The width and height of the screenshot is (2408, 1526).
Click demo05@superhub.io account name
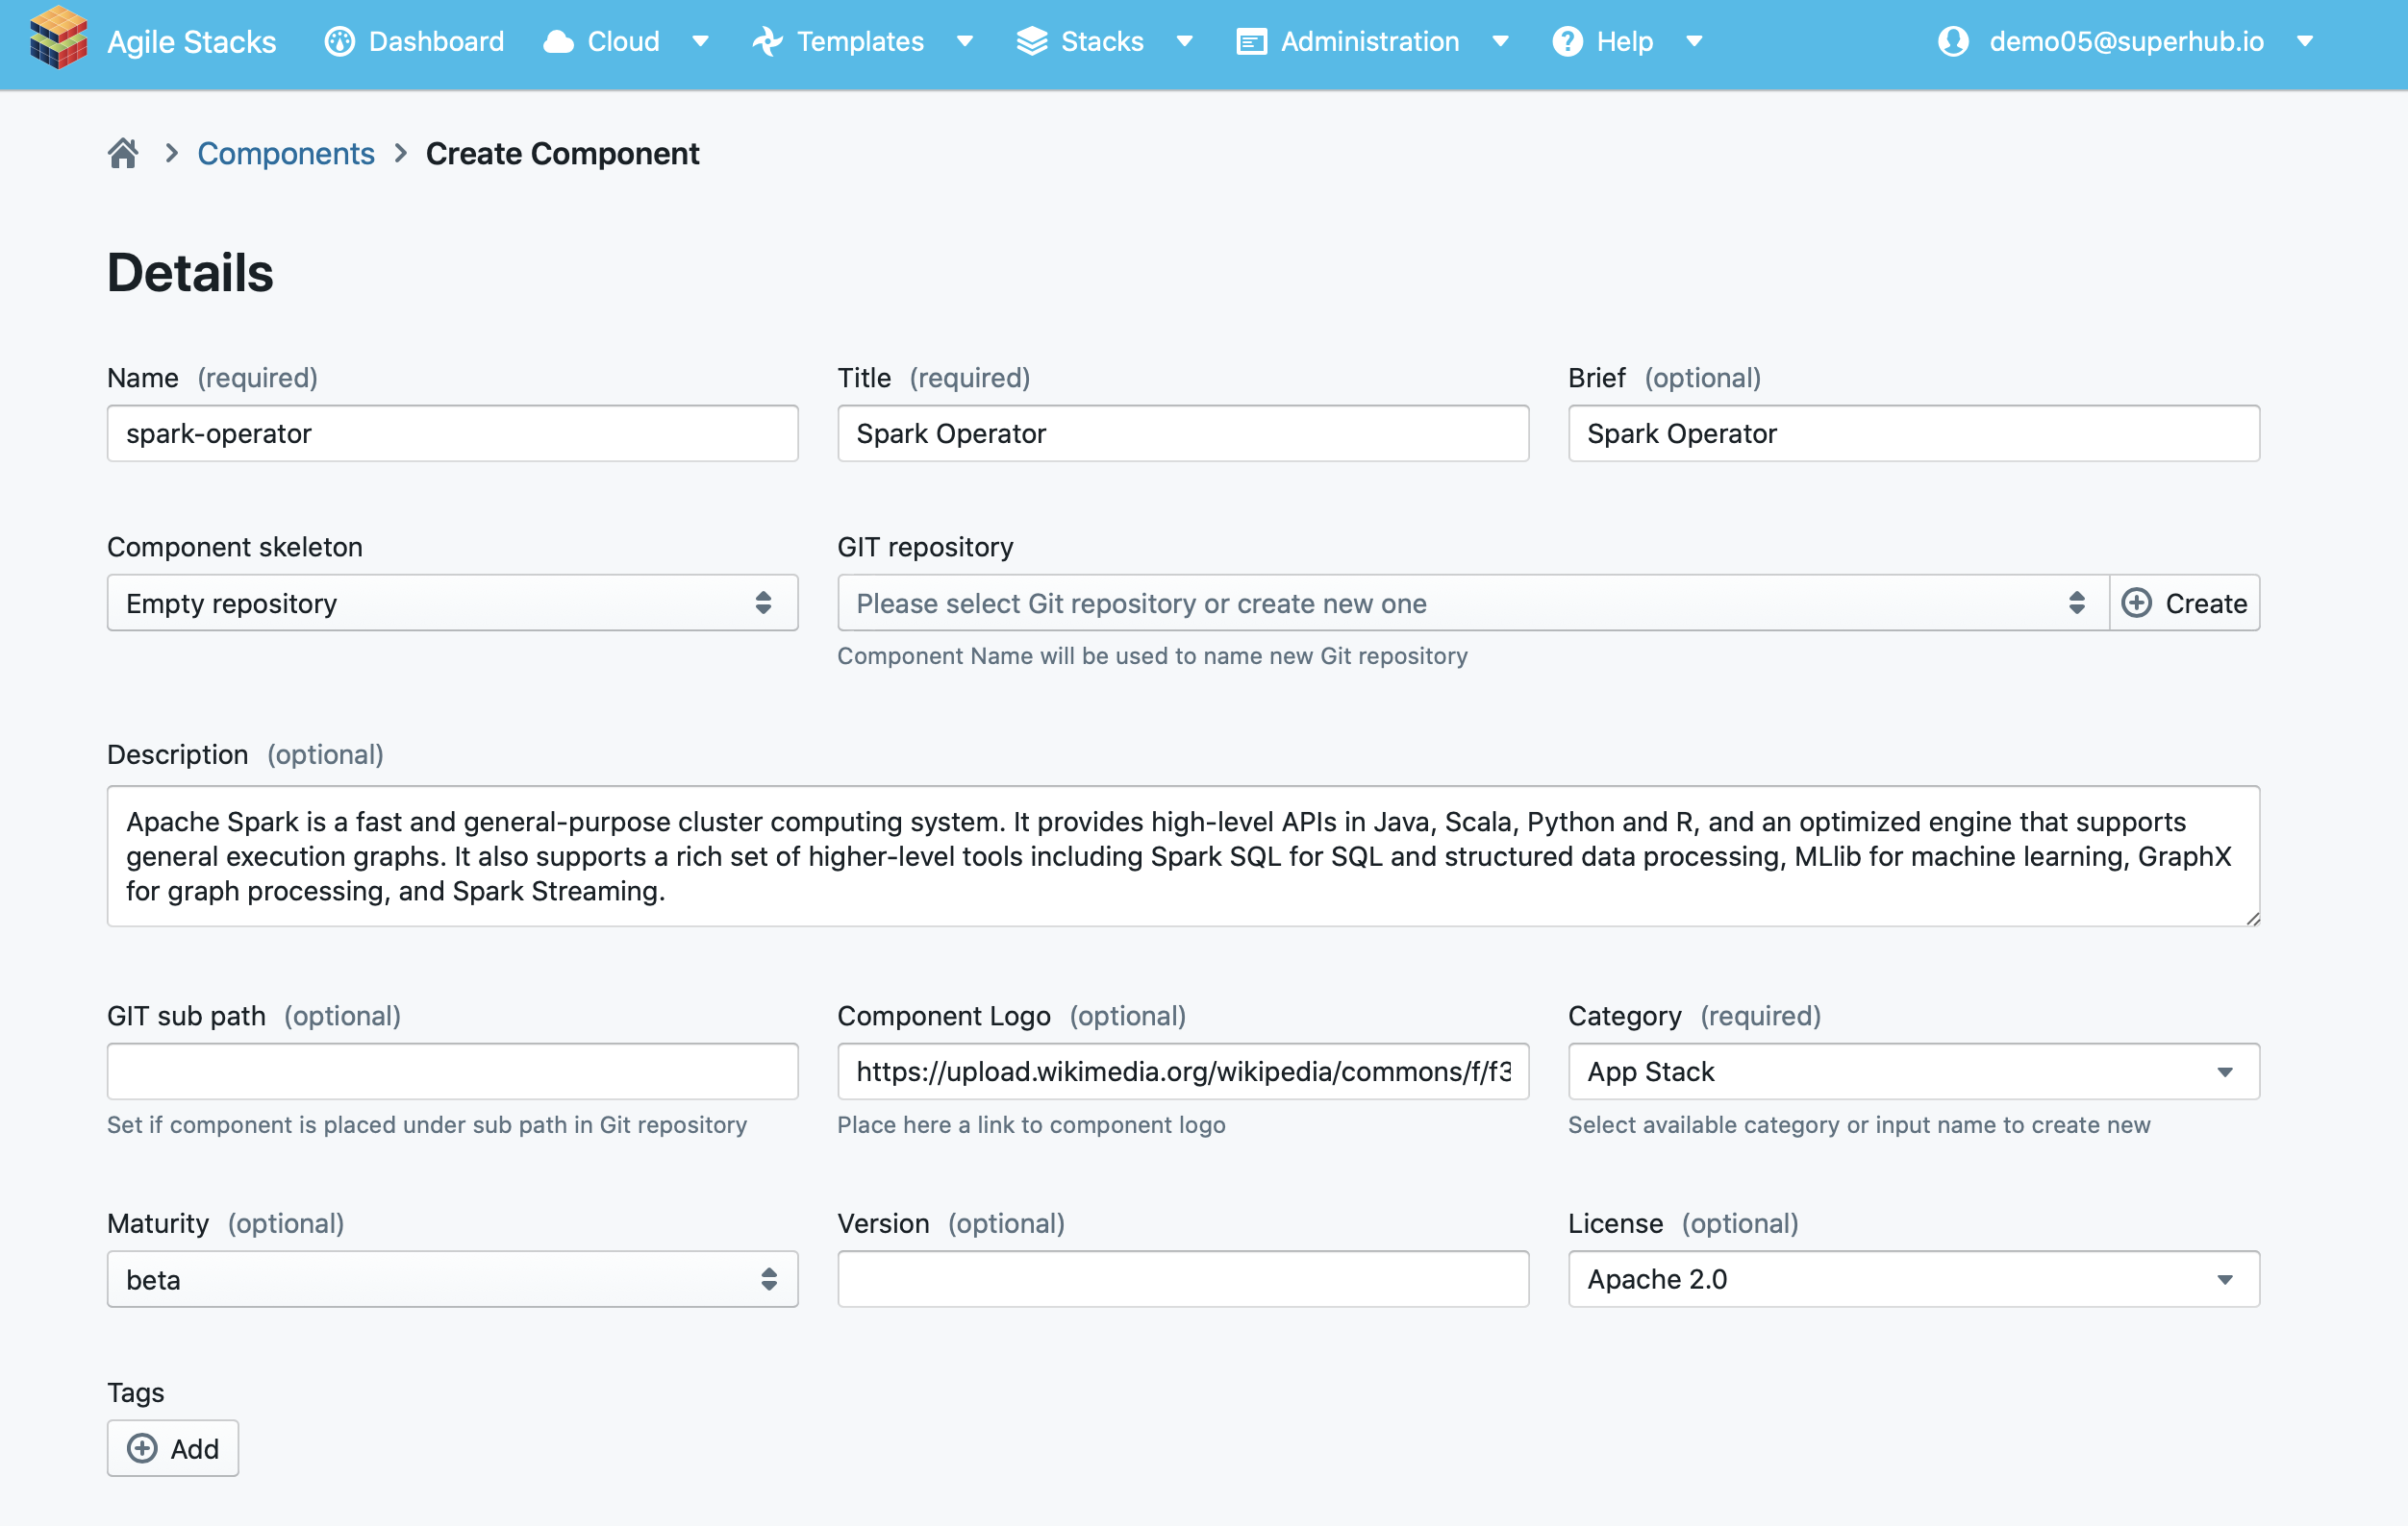tap(2126, 41)
